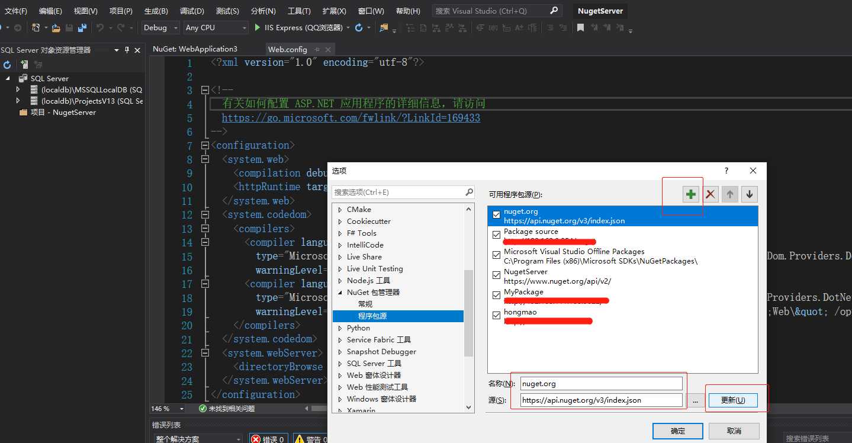The height and width of the screenshot is (443, 852).
Task: Click the green add package source icon
Action: point(690,194)
